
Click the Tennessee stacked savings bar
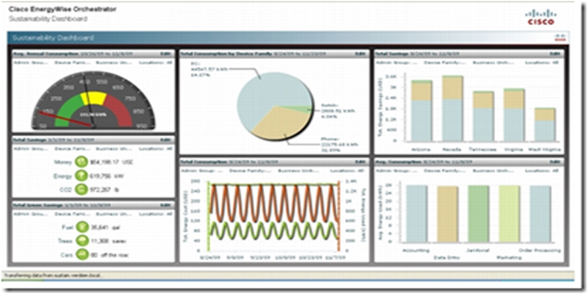click(x=484, y=116)
